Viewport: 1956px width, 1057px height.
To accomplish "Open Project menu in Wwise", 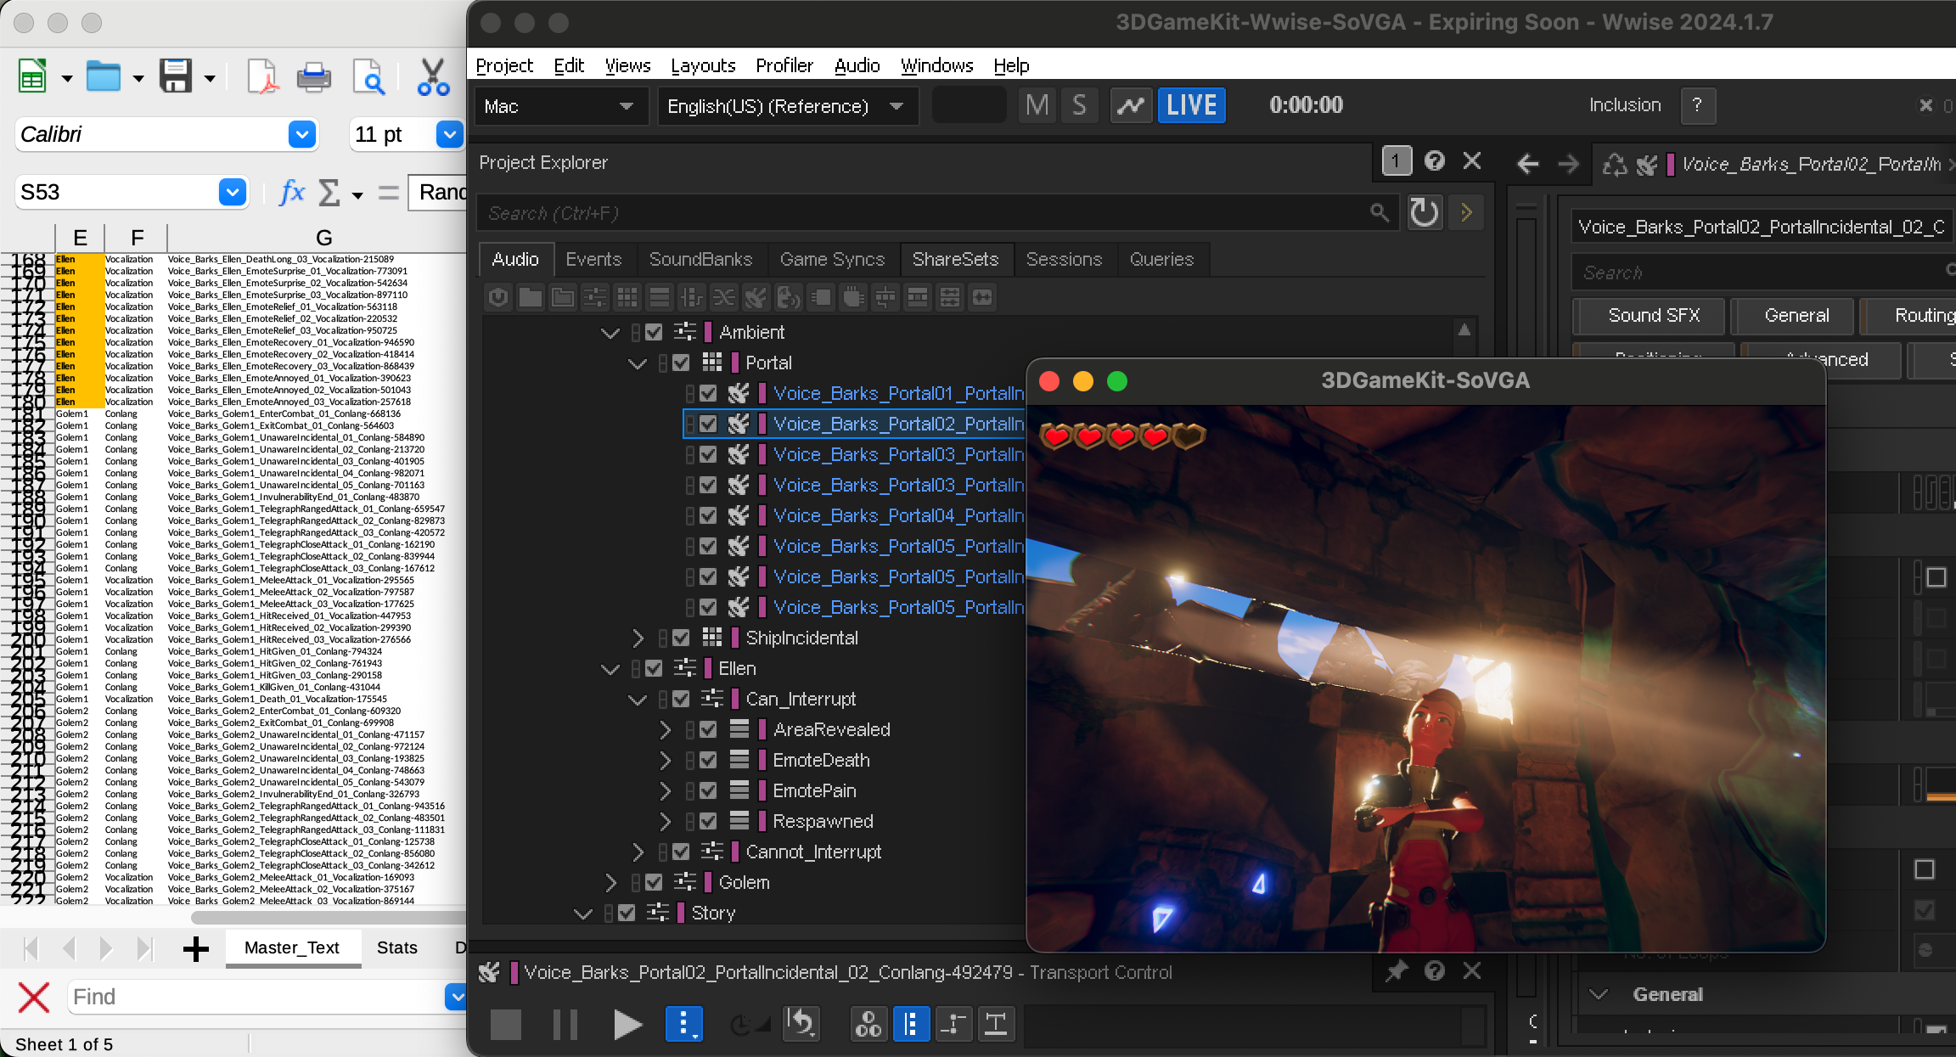I will coord(504,65).
